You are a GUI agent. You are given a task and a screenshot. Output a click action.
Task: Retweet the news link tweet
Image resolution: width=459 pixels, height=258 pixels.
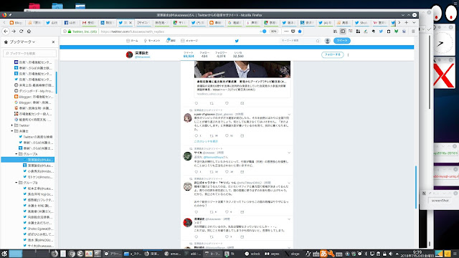(x=212, y=103)
